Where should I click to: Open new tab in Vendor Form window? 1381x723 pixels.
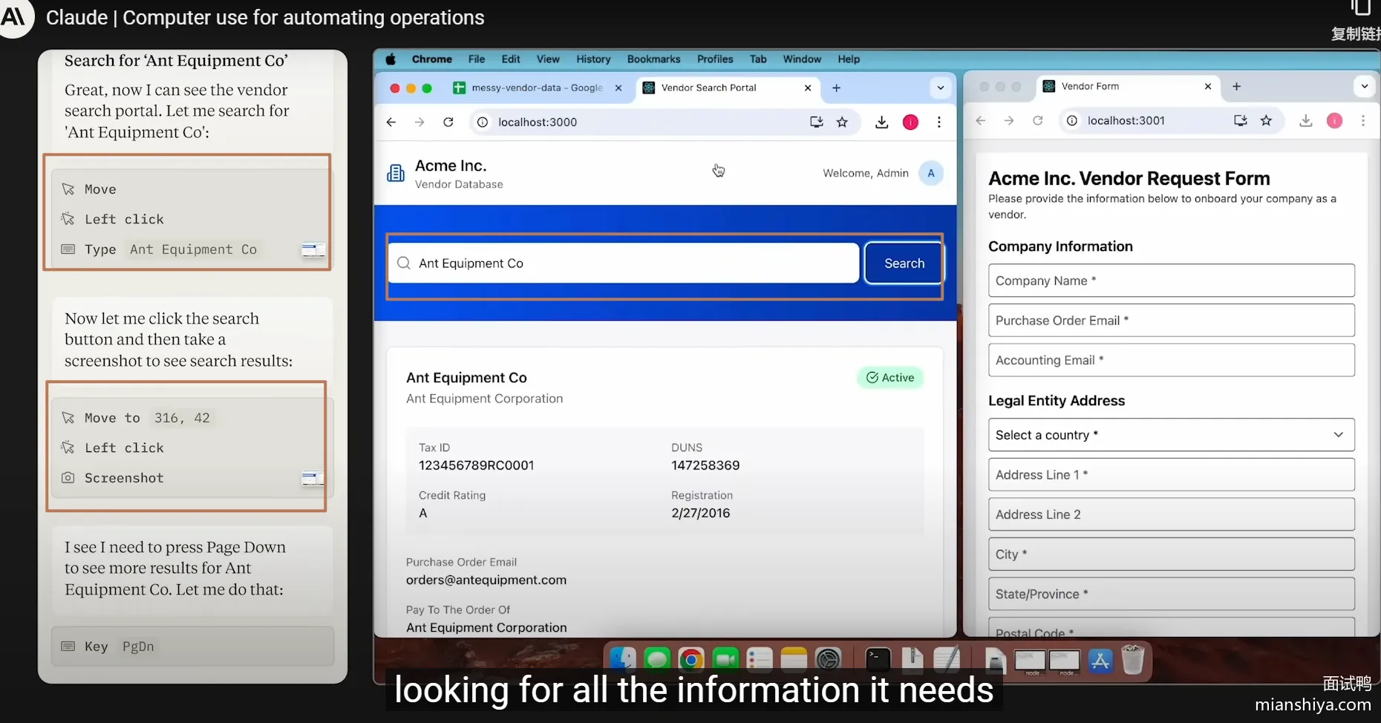click(1236, 86)
